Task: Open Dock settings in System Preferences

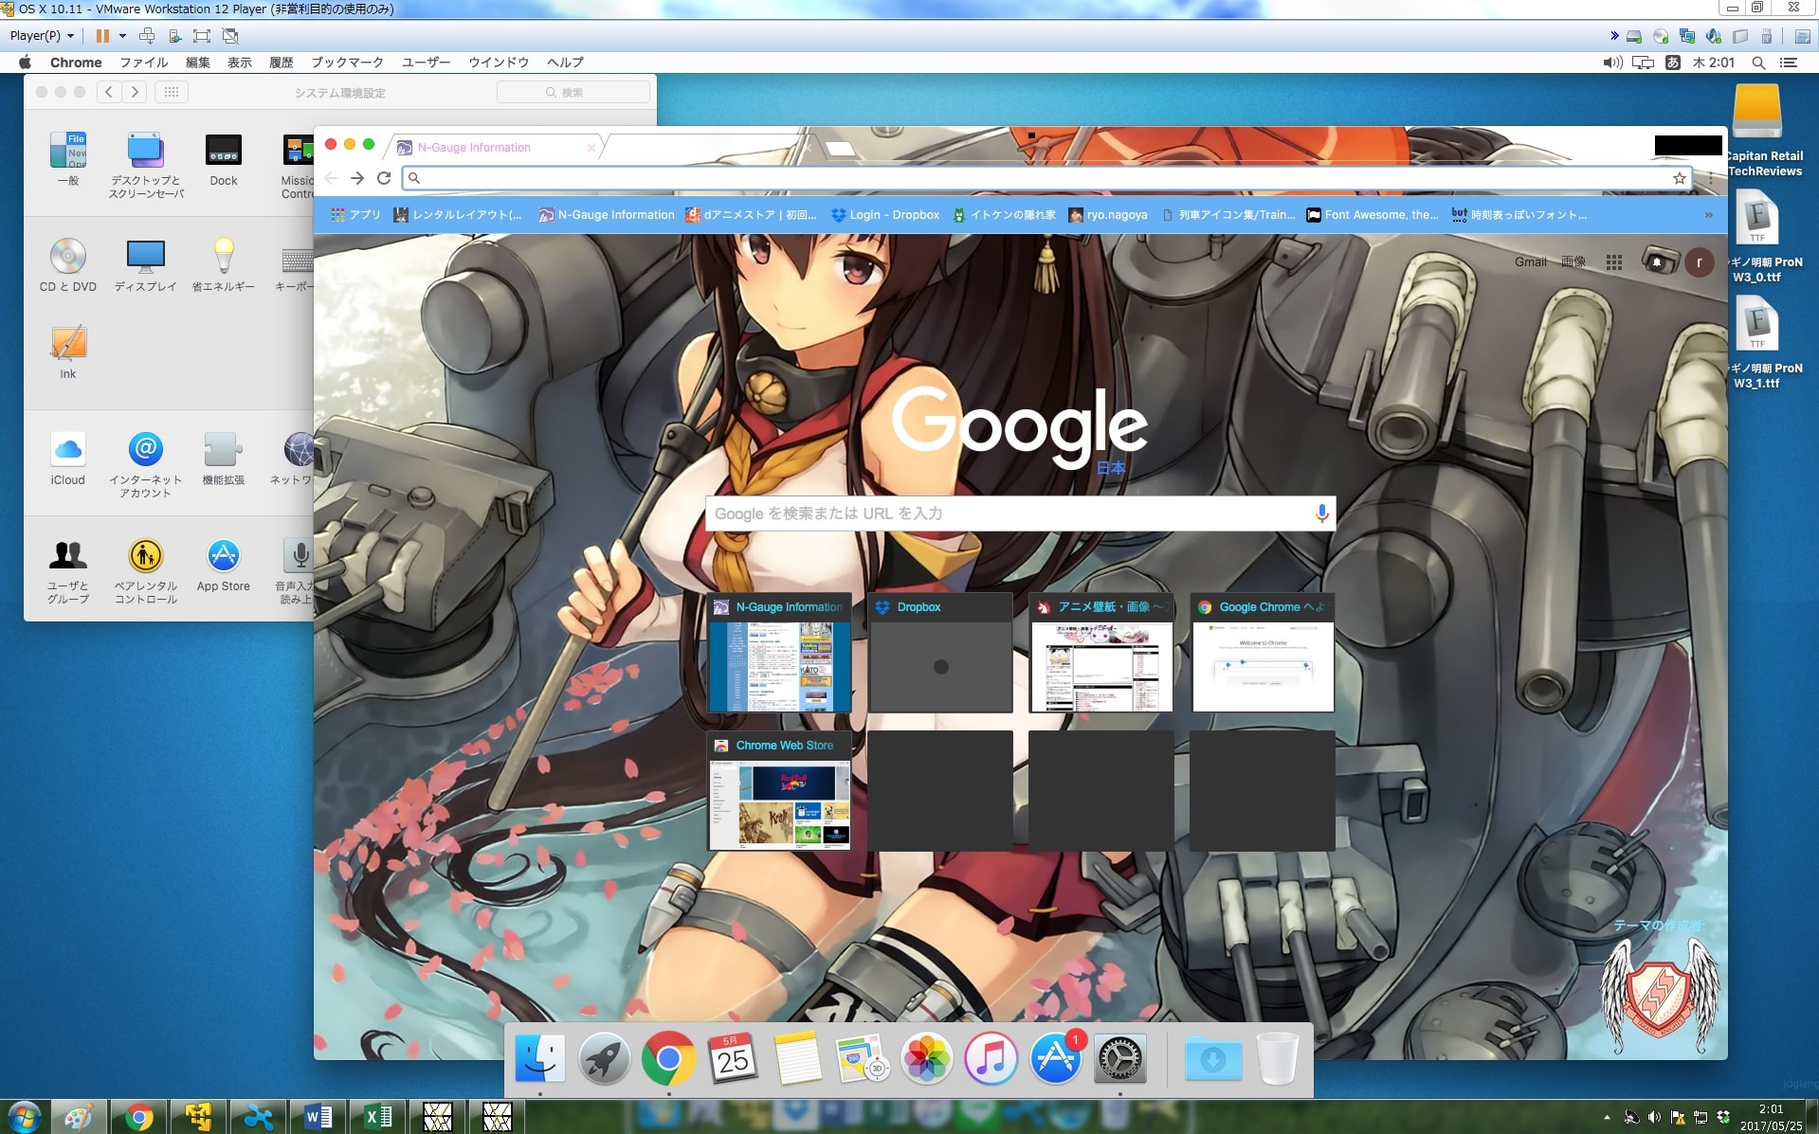Action: coord(224,159)
